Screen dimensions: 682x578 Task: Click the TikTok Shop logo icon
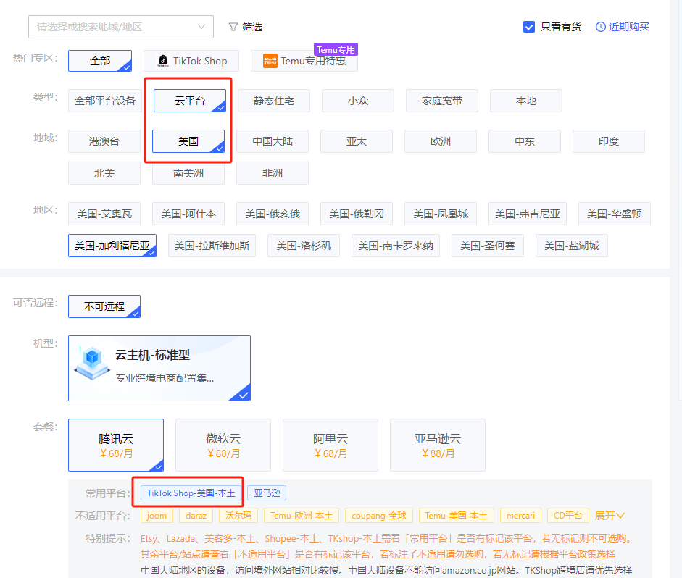(163, 61)
